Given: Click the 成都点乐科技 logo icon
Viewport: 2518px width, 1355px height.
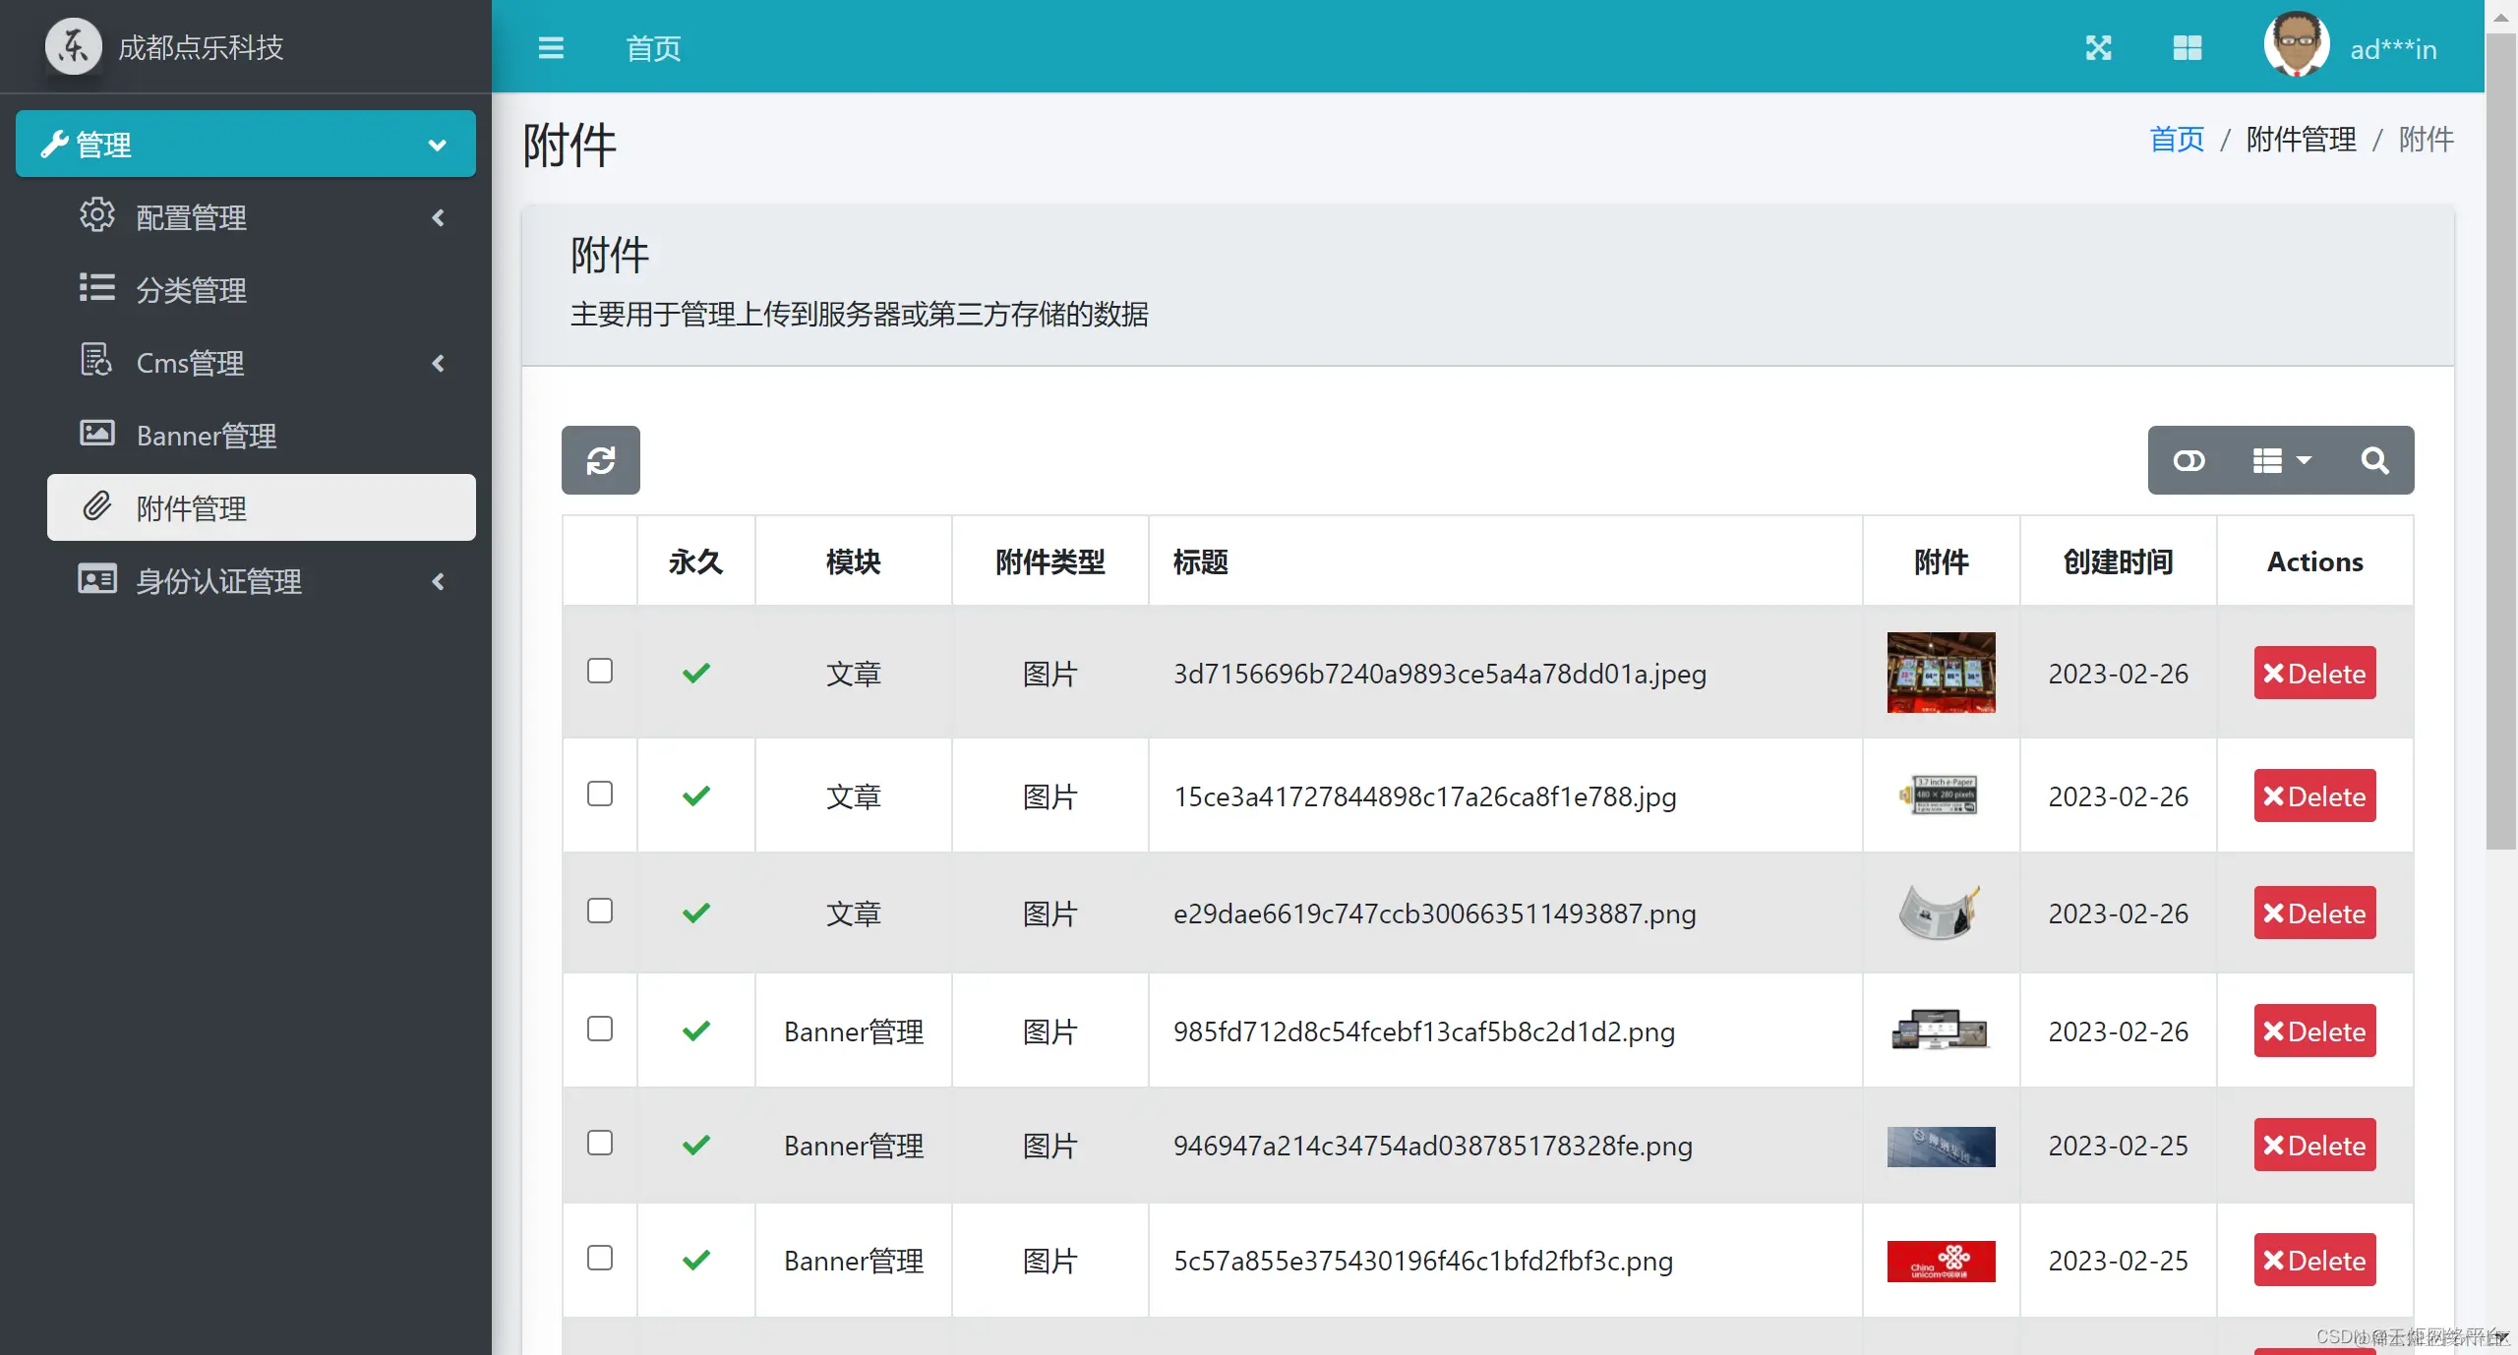Looking at the screenshot, I should pyautogui.click(x=73, y=46).
